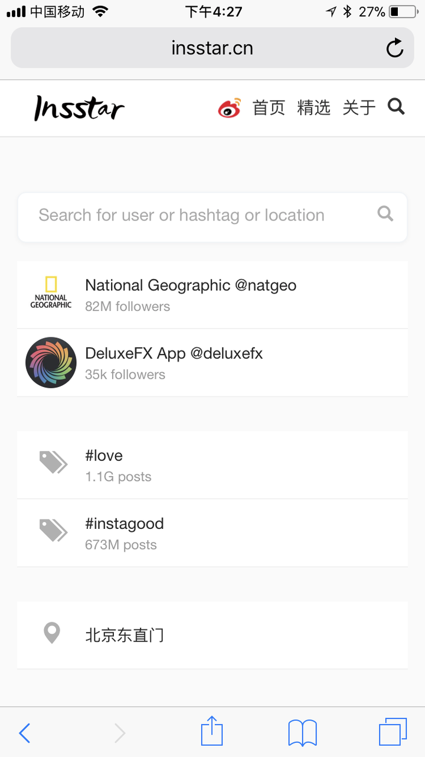
Task: Click the Insstar logo
Action: click(x=79, y=108)
